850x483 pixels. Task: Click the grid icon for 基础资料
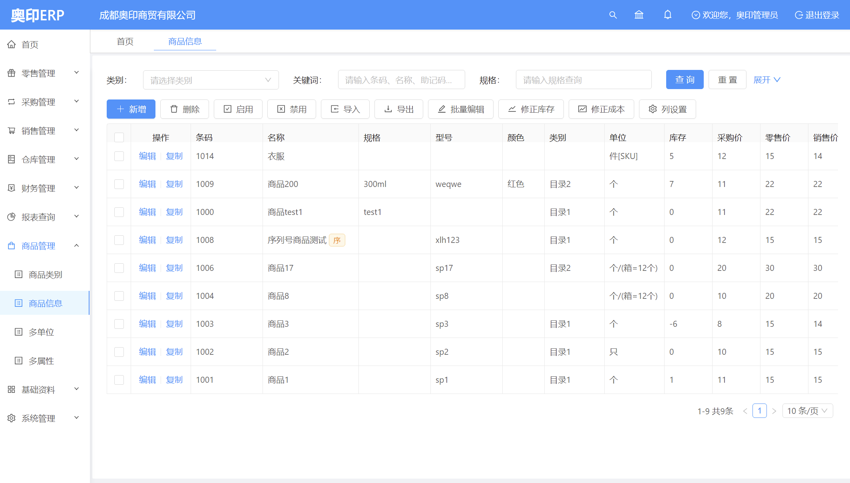pos(12,390)
